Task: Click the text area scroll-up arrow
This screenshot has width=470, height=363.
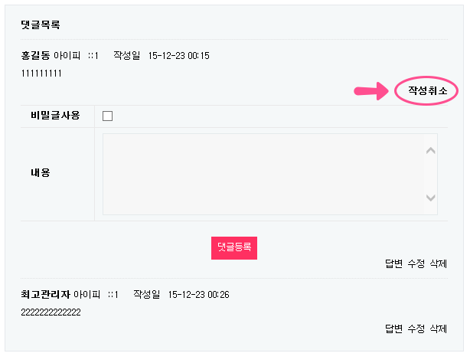Action: [x=430, y=150]
